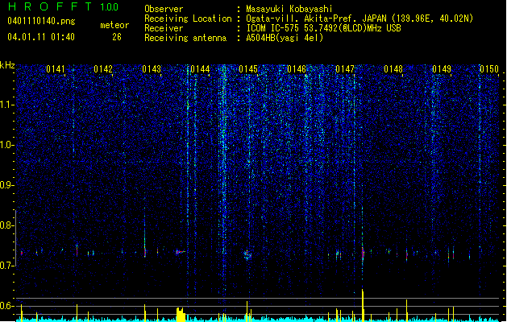Viewport: 507px width, 322px height.
Task: Click the HROFFT title text
Action: [50, 6]
